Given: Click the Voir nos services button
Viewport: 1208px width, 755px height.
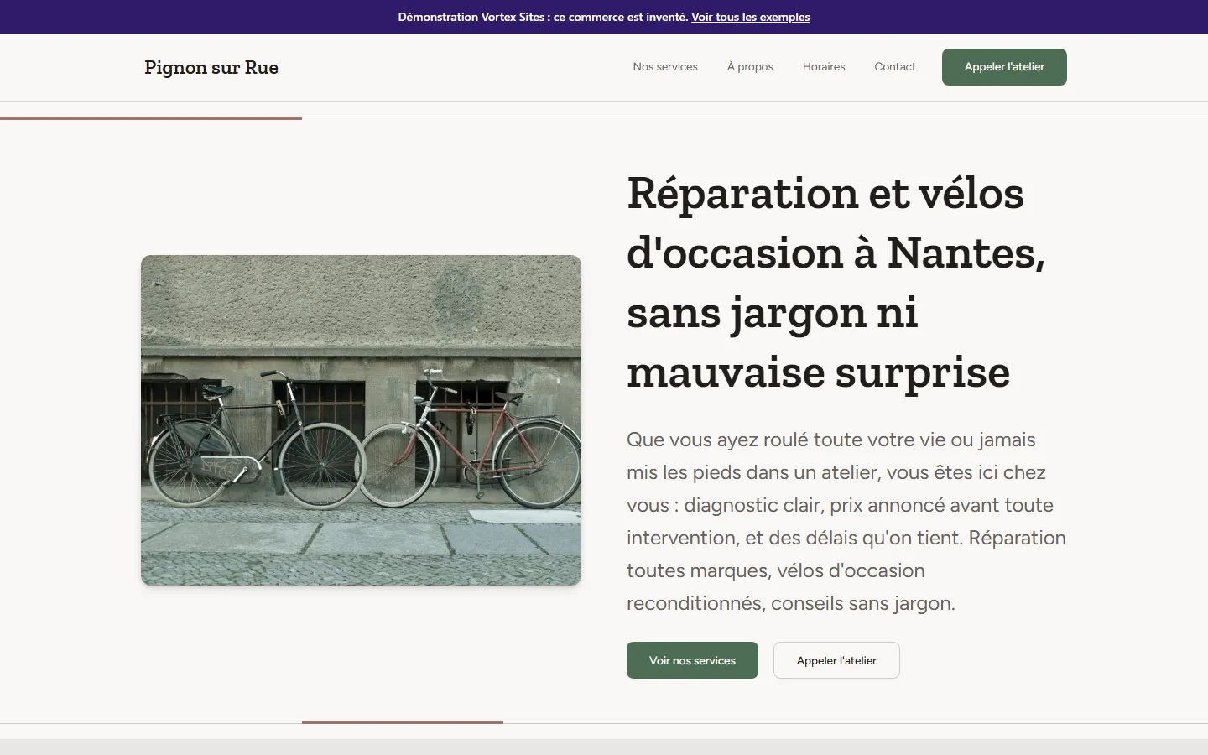Looking at the screenshot, I should (x=692, y=660).
